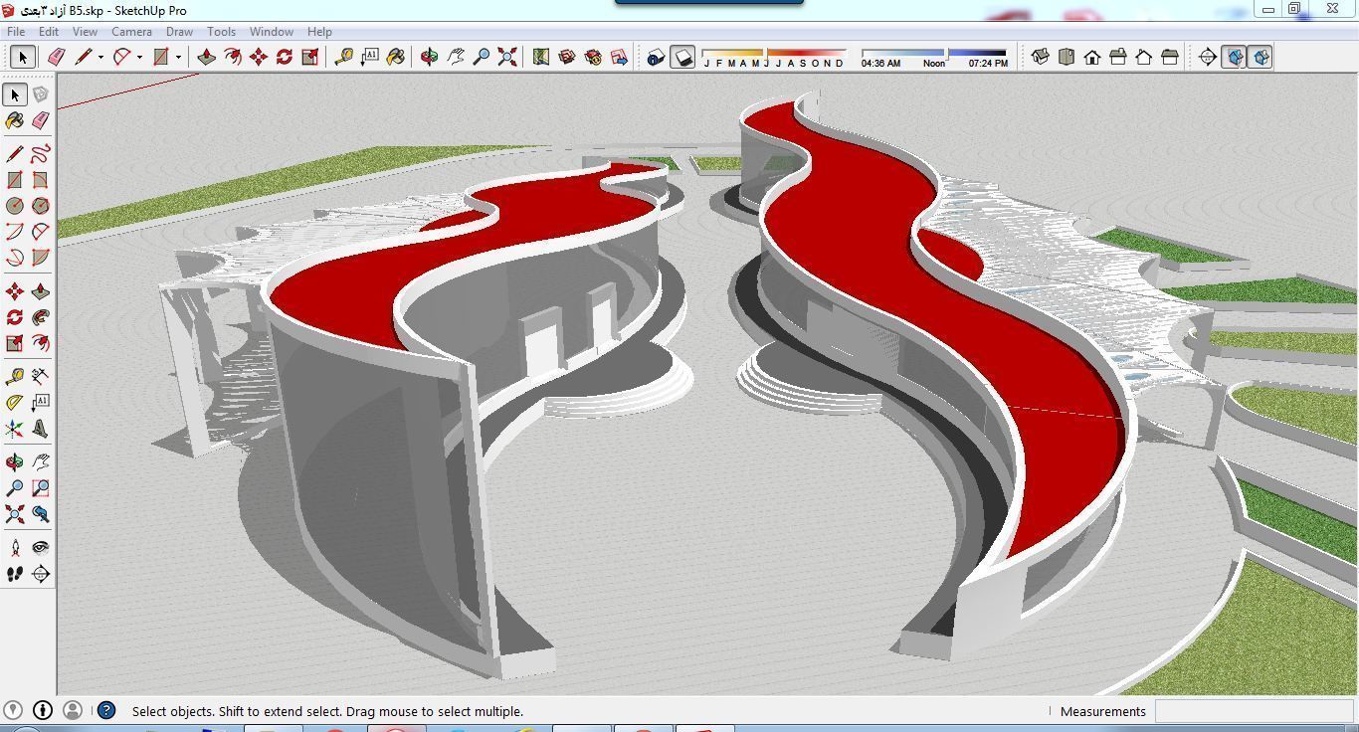Open Add Location map tool
Viewport: 1359px width, 732px height.
tap(541, 57)
